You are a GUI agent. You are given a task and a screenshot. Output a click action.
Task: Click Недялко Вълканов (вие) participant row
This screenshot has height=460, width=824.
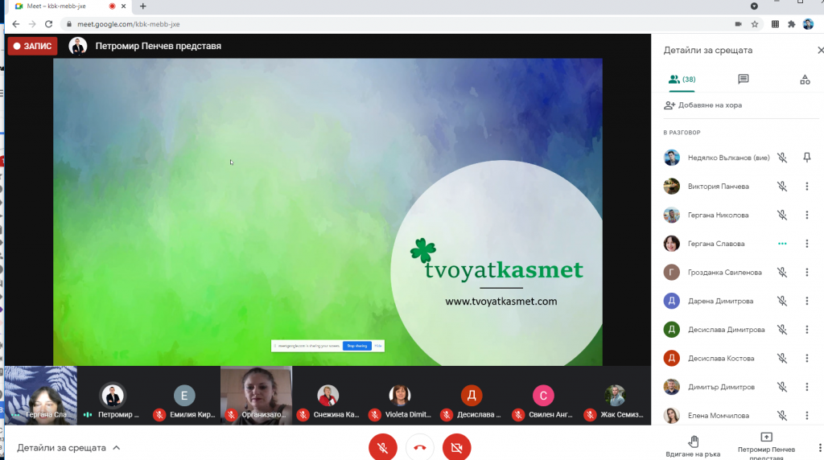738,158
